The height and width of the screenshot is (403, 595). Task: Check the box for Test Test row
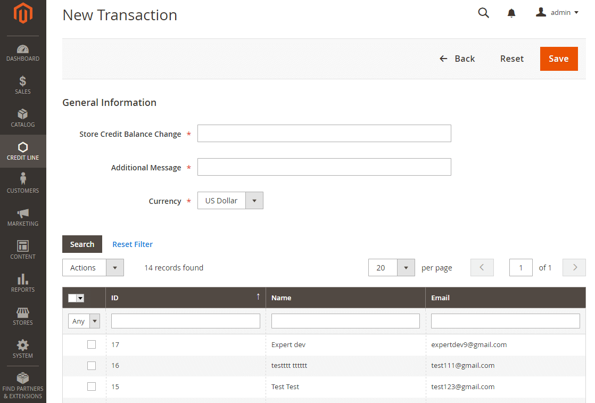click(x=92, y=386)
